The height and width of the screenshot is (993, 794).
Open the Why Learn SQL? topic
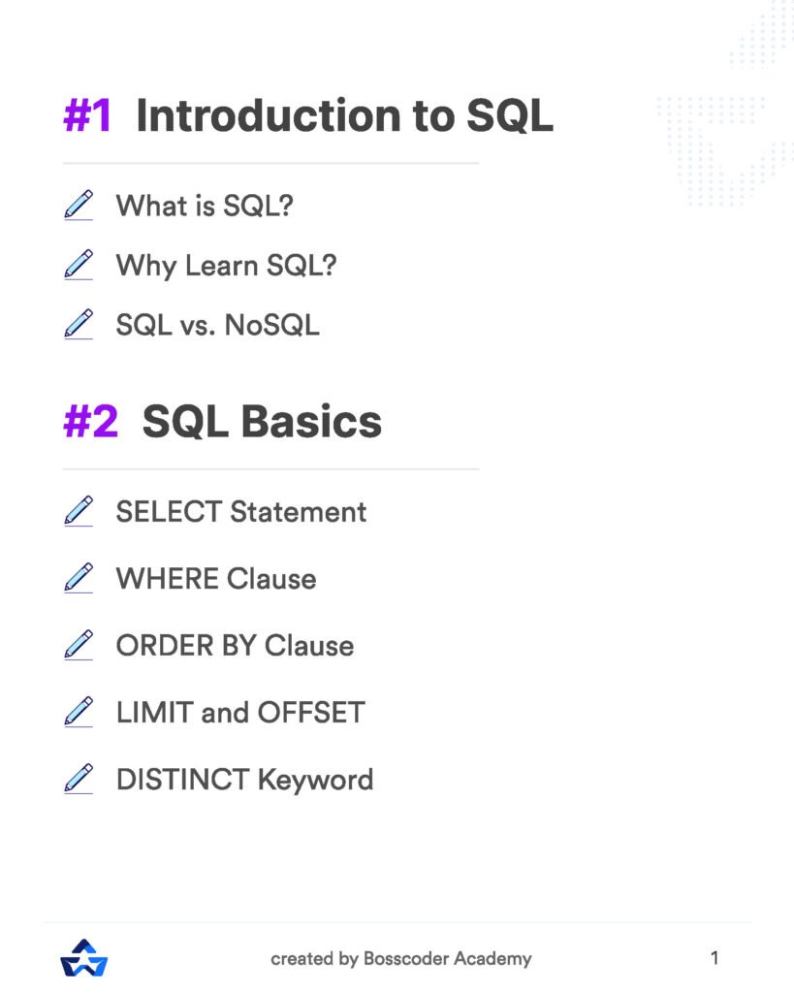226,265
